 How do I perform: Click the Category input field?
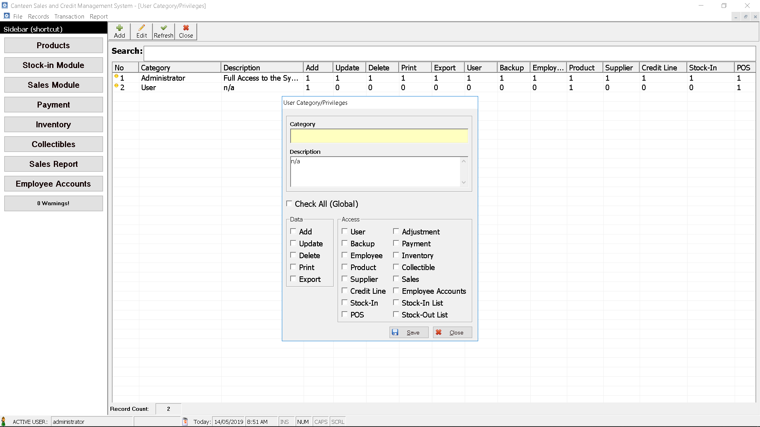tap(380, 136)
